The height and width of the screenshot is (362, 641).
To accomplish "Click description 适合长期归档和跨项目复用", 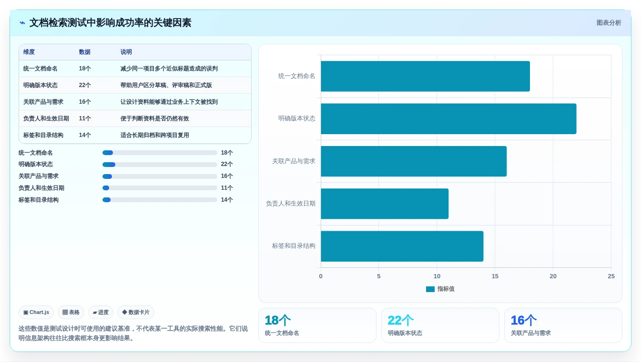I will 155,135.
